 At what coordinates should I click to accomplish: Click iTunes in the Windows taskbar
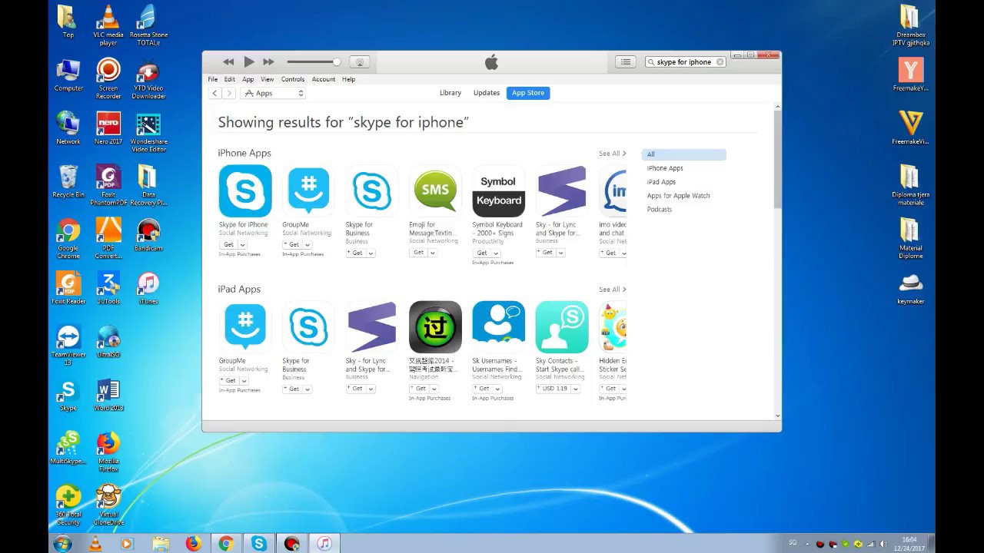click(x=324, y=543)
